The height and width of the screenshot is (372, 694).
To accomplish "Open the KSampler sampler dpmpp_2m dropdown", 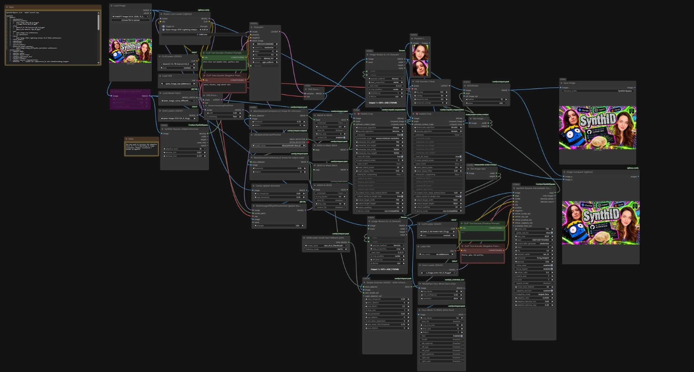I will click(266, 59).
